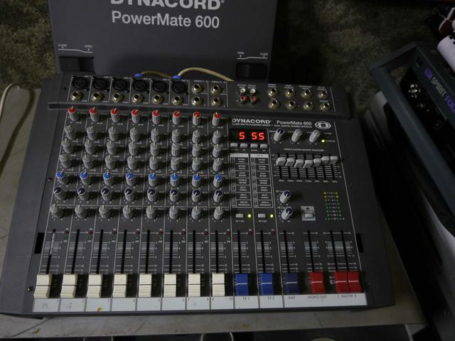Viewport: 455px width, 341px height.
Task: Click the bottom pan knob of channel 1
Action: 58,210
